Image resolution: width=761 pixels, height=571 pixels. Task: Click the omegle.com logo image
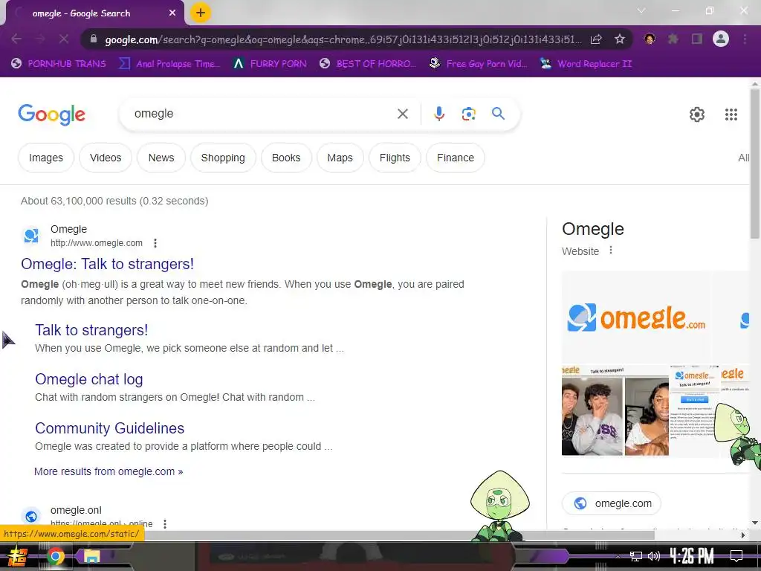[636, 318]
